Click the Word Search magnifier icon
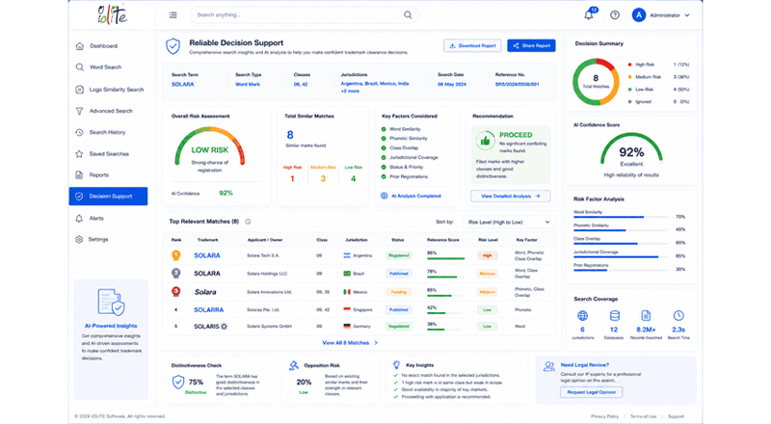This screenshot has width=771, height=424. click(x=80, y=67)
